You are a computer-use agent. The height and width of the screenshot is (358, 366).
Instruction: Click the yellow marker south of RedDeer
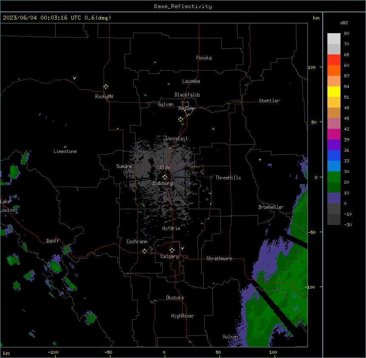click(181, 119)
